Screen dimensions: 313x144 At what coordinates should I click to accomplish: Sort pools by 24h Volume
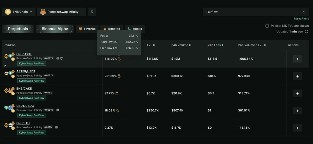pos(181,45)
